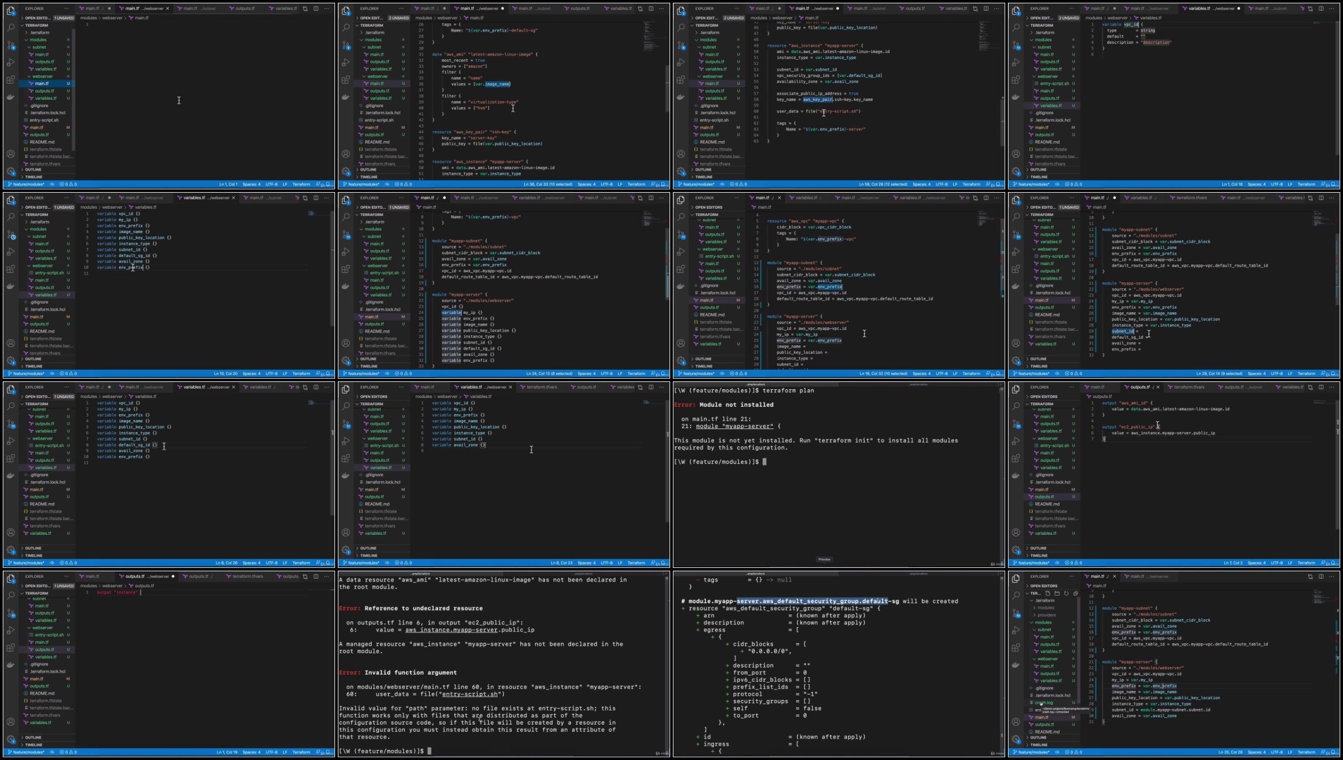1343x760 pixels.
Task: Select outputs.tf tab in Ln 36, Col 33 frame
Action: [580, 8]
